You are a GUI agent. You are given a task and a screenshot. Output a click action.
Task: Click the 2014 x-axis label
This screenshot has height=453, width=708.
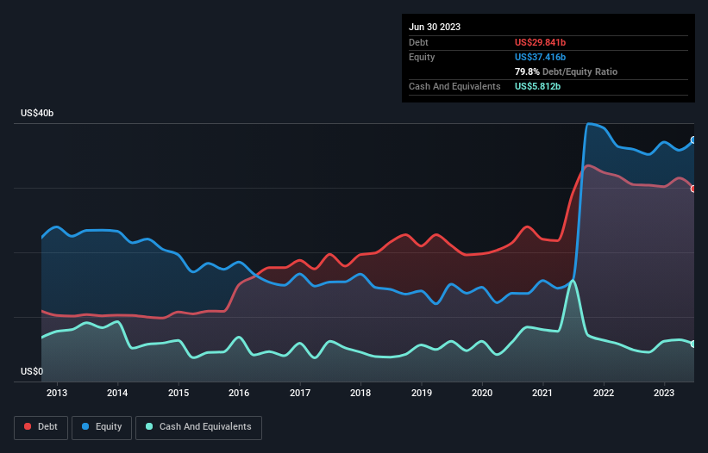tap(117, 393)
